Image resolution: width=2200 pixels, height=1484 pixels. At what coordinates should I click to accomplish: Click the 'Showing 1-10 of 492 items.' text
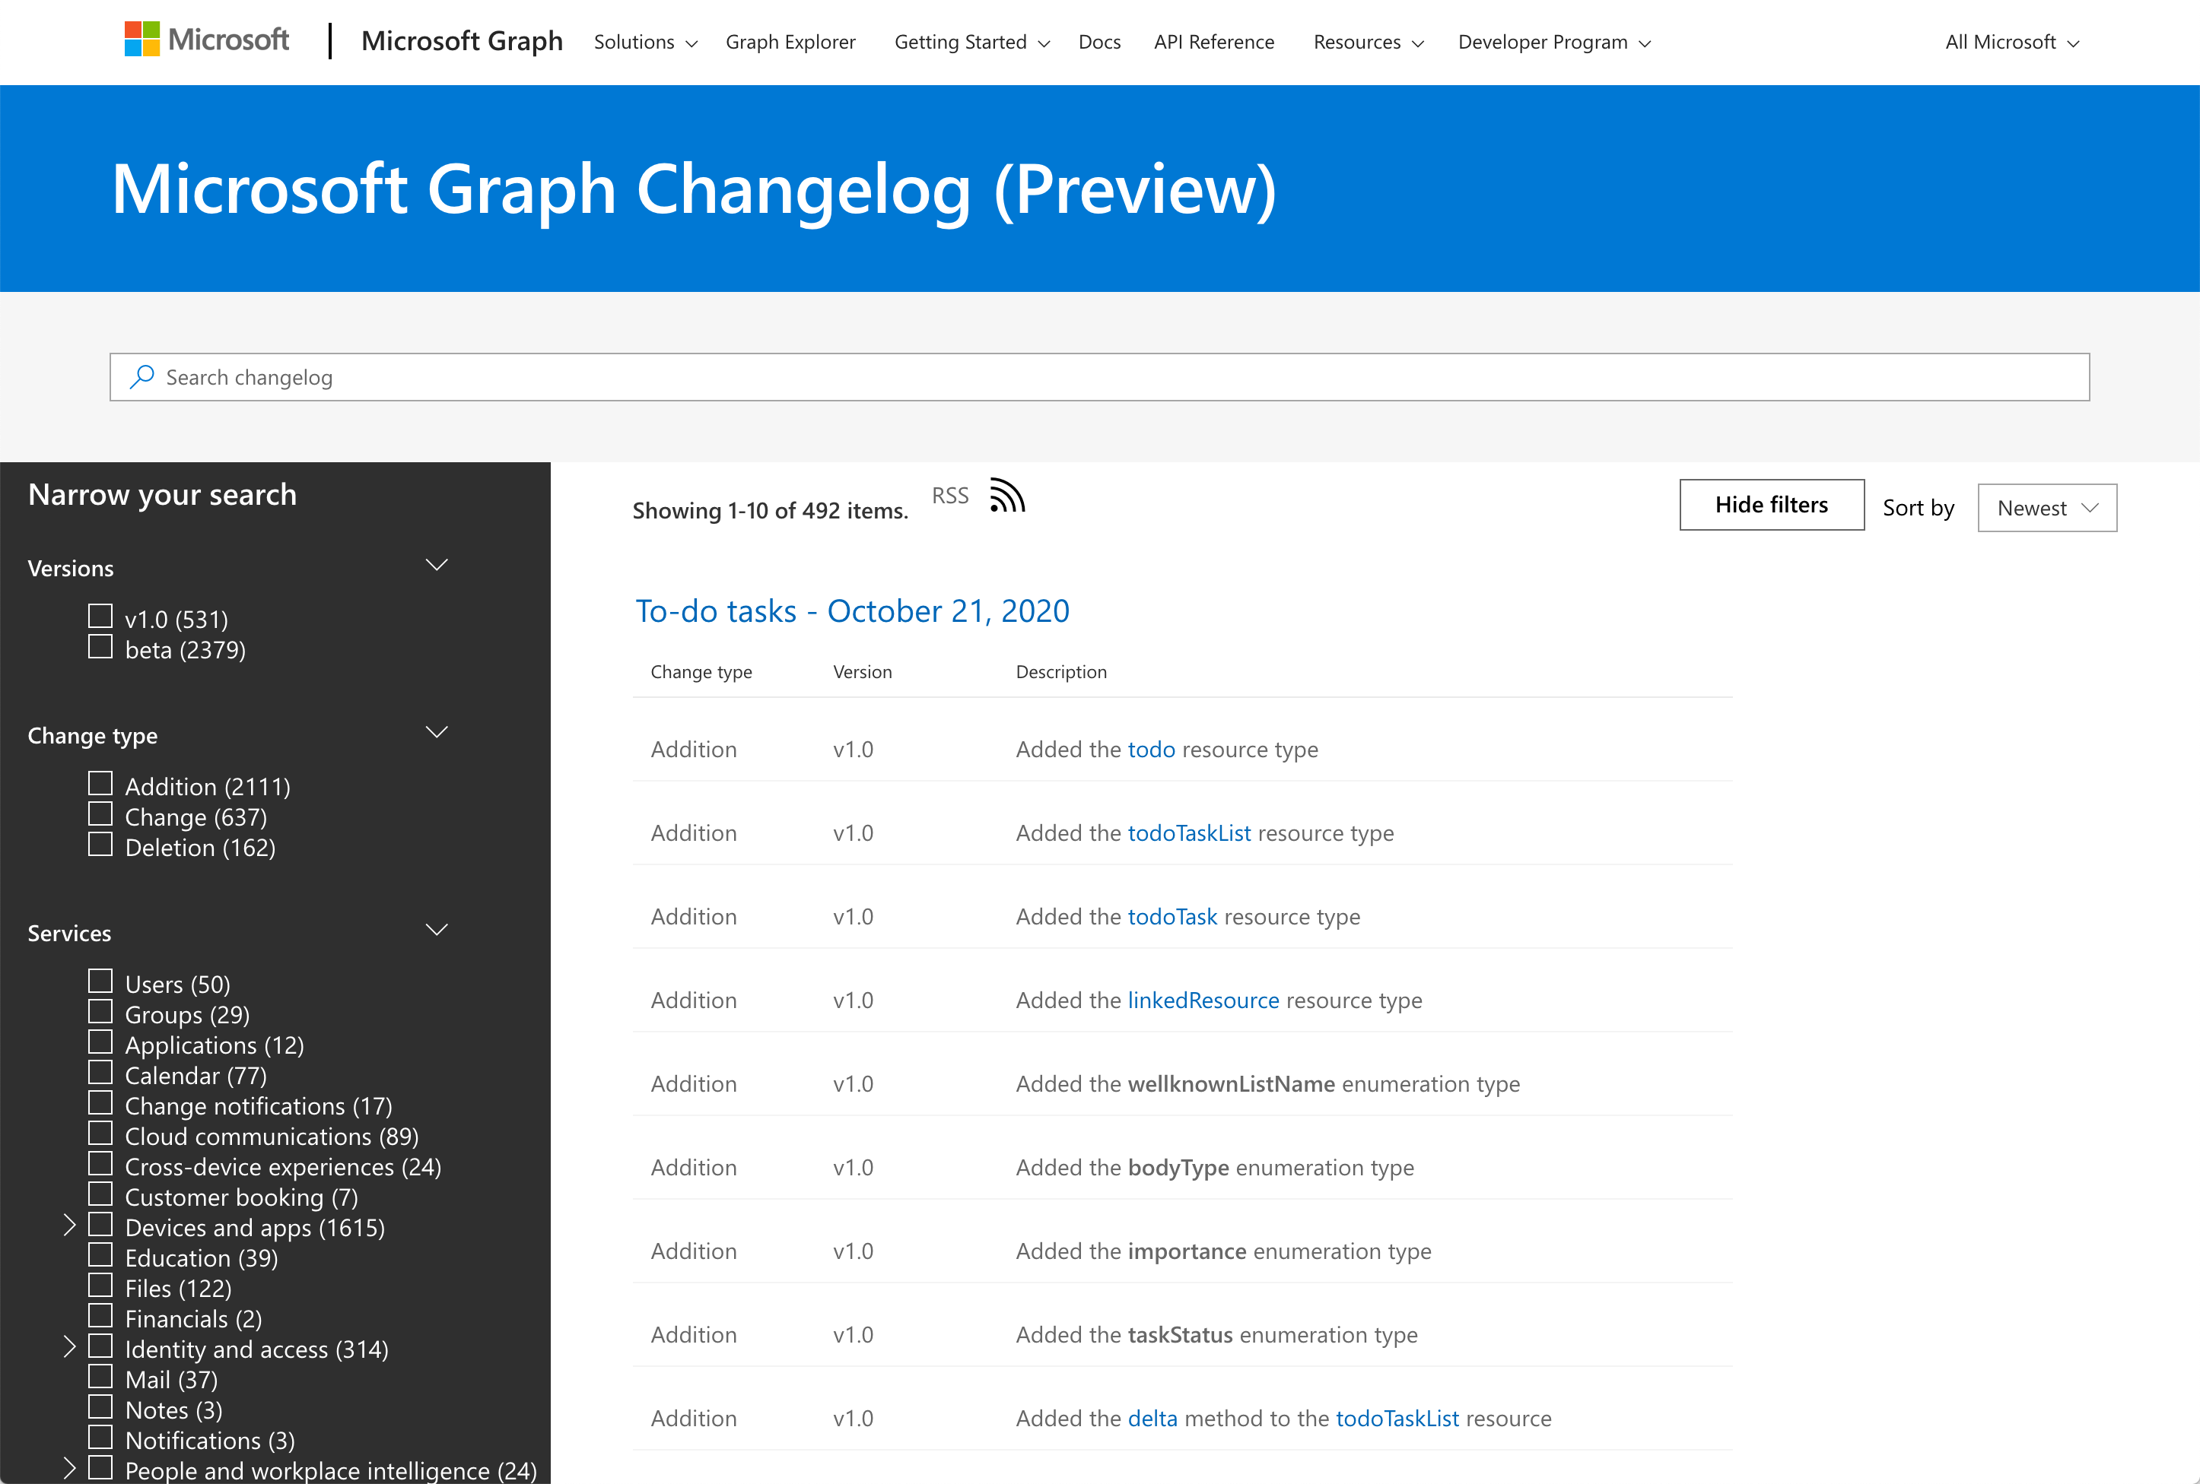pos(770,511)
